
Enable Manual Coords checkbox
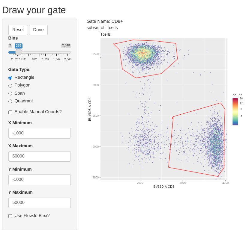(10, 112)
